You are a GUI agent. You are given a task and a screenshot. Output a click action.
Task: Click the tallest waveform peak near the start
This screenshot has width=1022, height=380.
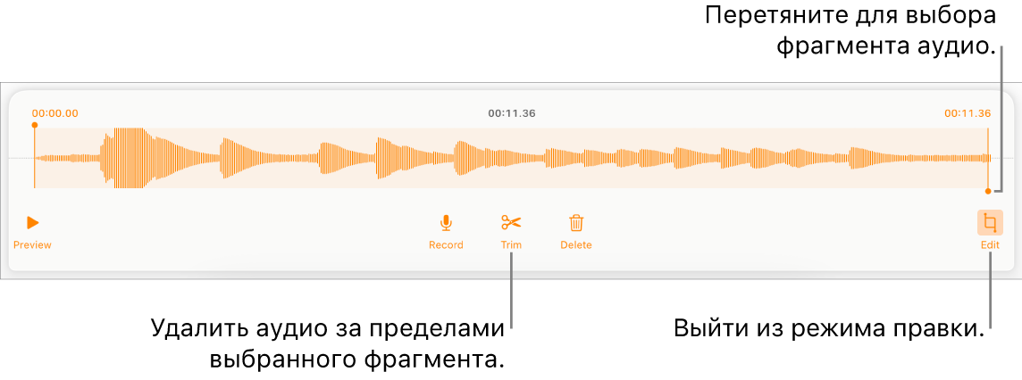pyautogui.click(x=129, y=158)
